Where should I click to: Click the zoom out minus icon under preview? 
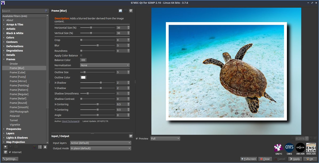point(293,139)
